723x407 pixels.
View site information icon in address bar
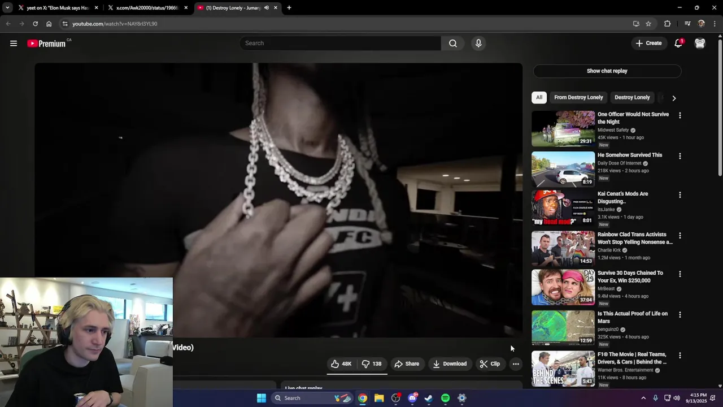pos(65,24)
